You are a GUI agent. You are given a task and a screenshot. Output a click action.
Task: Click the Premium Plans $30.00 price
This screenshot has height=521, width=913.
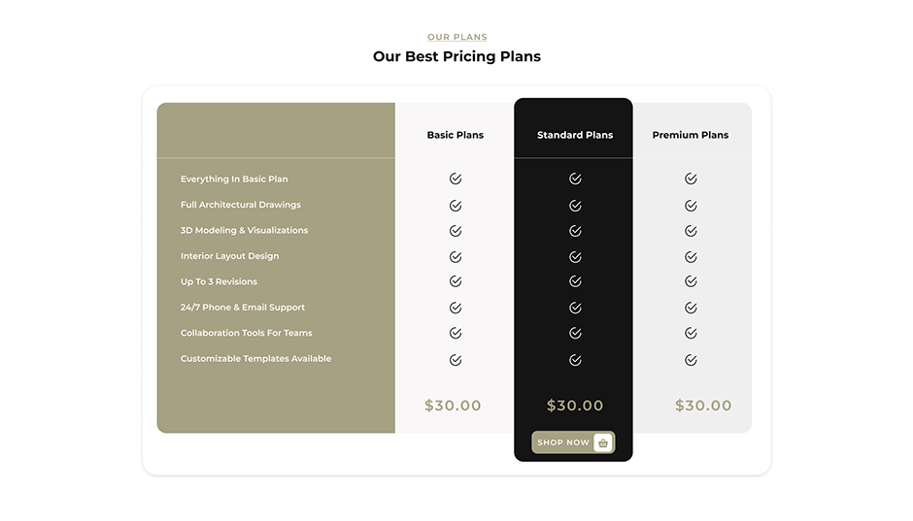[703, 406]
